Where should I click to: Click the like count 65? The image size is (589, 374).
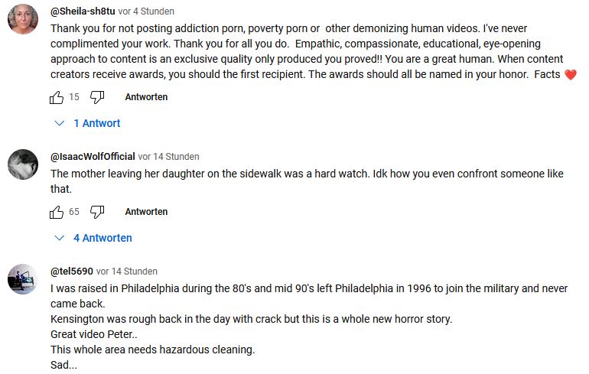click(x=74, y=212)
